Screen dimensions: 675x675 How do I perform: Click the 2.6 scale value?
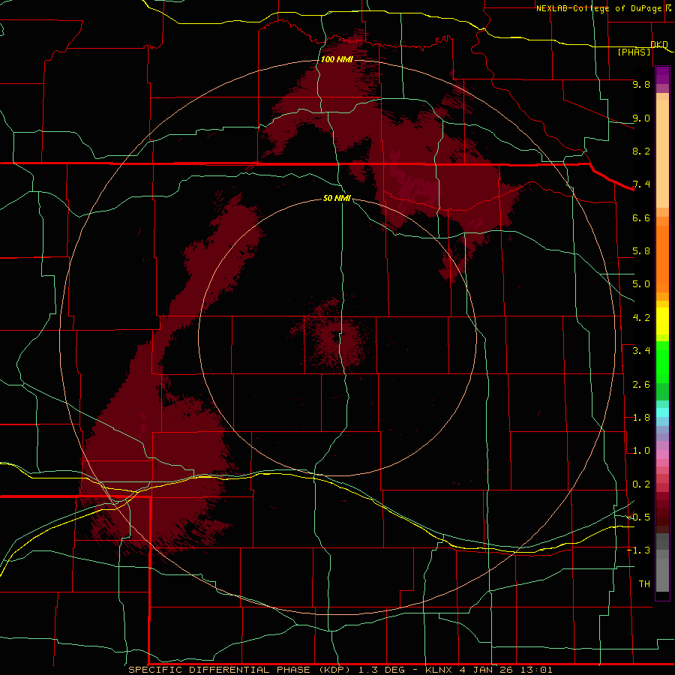[x=641, y=385]
